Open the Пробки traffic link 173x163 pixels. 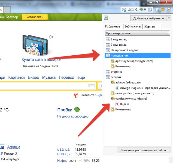point(65,110)
